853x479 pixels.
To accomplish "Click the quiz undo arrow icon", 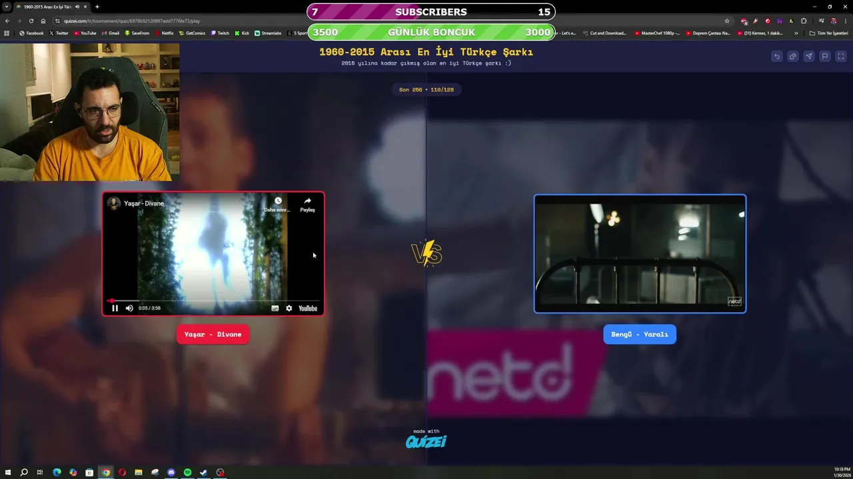I will click(x=776, y=57).
